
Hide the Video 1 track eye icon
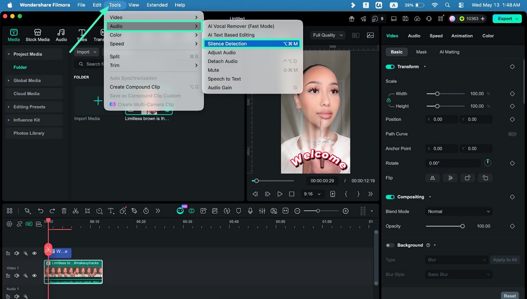(34, 276)
